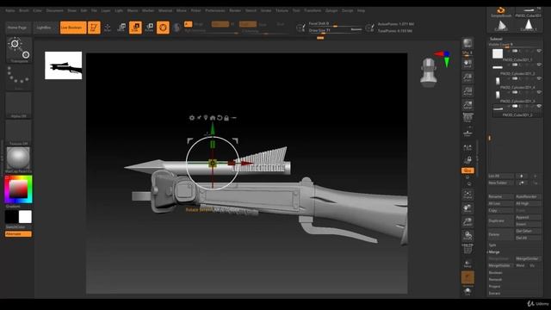Toggle Transp transparency mode
The width and height of the screenshot is (551, 310).
coord(467,263)
